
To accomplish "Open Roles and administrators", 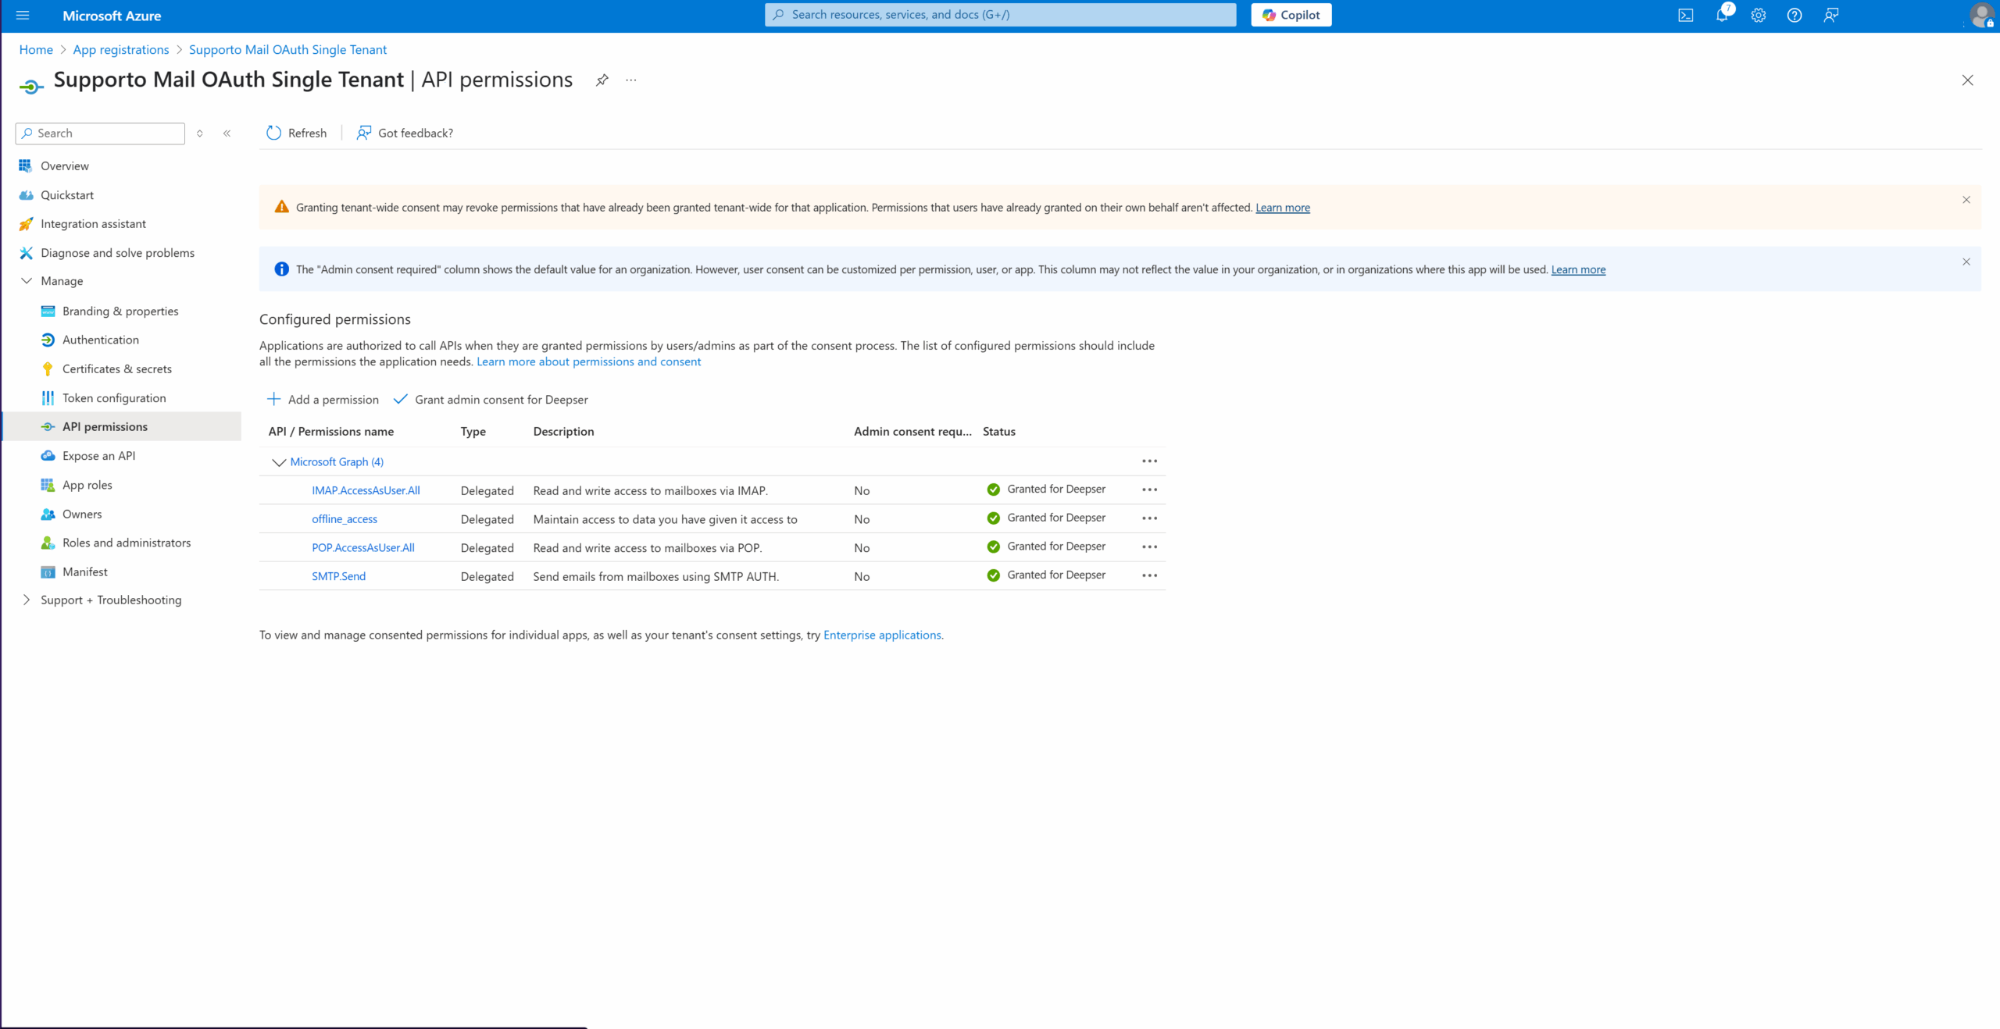I will click(127, 543).
